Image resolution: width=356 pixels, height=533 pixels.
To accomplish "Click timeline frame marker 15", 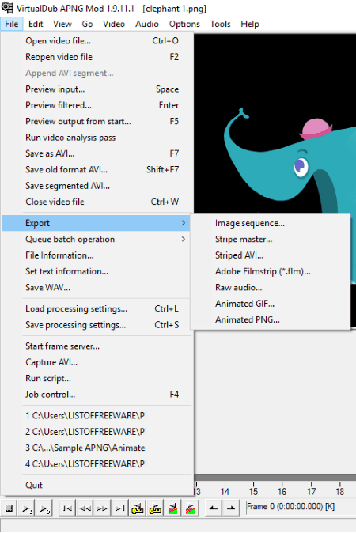I will click(x=253, y=491).
